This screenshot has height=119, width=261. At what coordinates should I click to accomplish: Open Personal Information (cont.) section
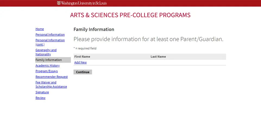tap(50, 42)
